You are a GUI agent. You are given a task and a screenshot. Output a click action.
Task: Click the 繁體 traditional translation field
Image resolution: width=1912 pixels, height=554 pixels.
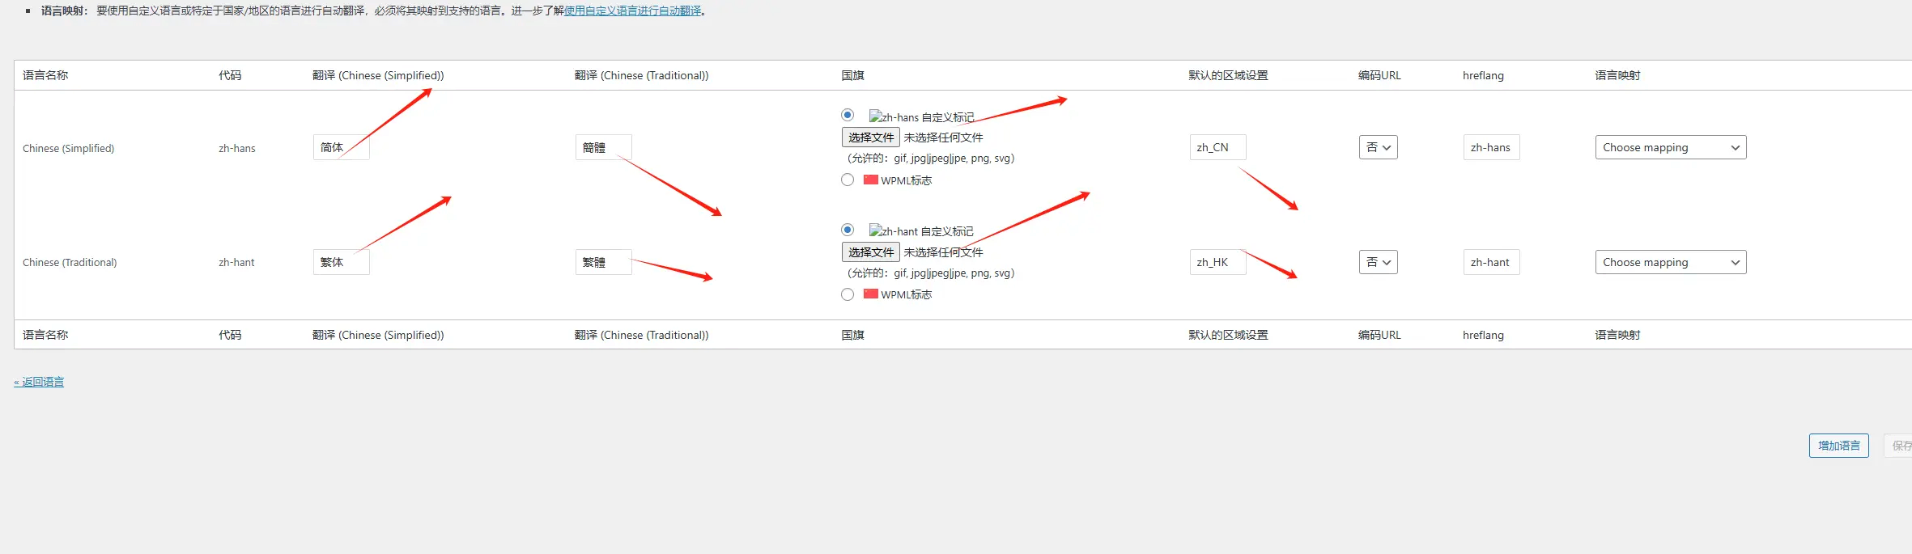(x=604, y=262)
